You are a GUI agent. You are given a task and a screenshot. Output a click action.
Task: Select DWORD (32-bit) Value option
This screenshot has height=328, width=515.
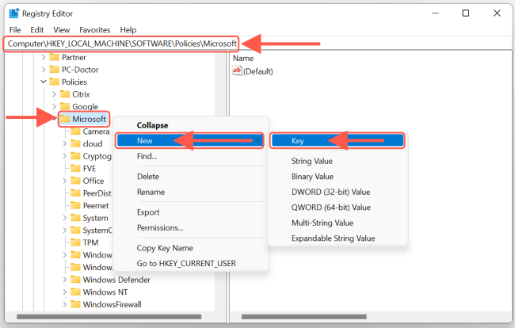tap(330, 192)
